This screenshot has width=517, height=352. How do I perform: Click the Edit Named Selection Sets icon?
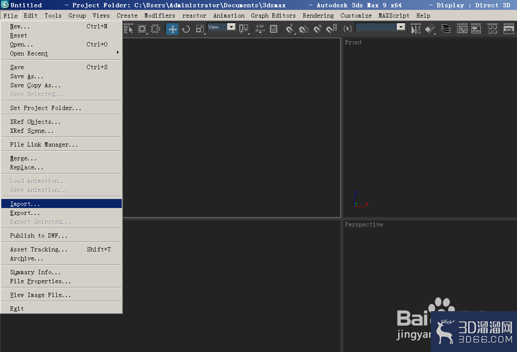347,29
